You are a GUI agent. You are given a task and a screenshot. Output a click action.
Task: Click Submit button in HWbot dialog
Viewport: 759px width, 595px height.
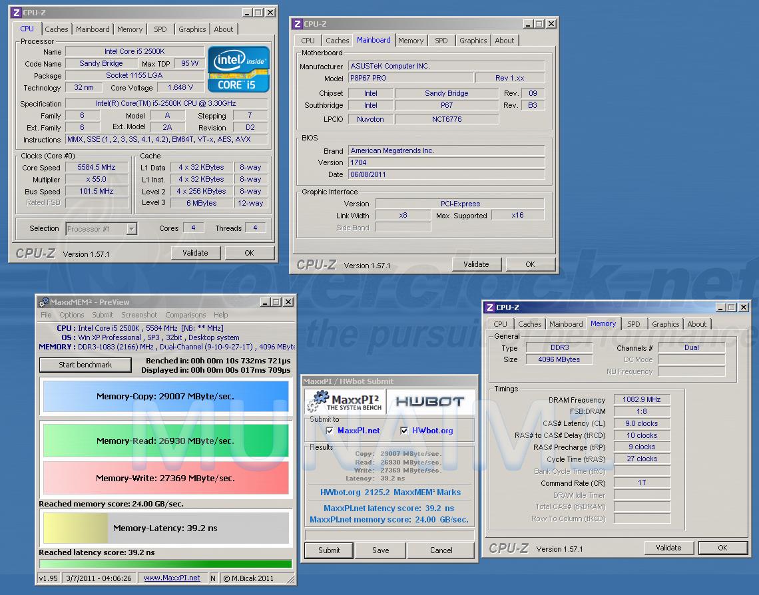[329, 550]
